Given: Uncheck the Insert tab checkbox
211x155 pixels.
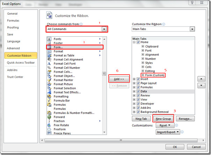Looking at the screenshot, I should tap(138, 79).
